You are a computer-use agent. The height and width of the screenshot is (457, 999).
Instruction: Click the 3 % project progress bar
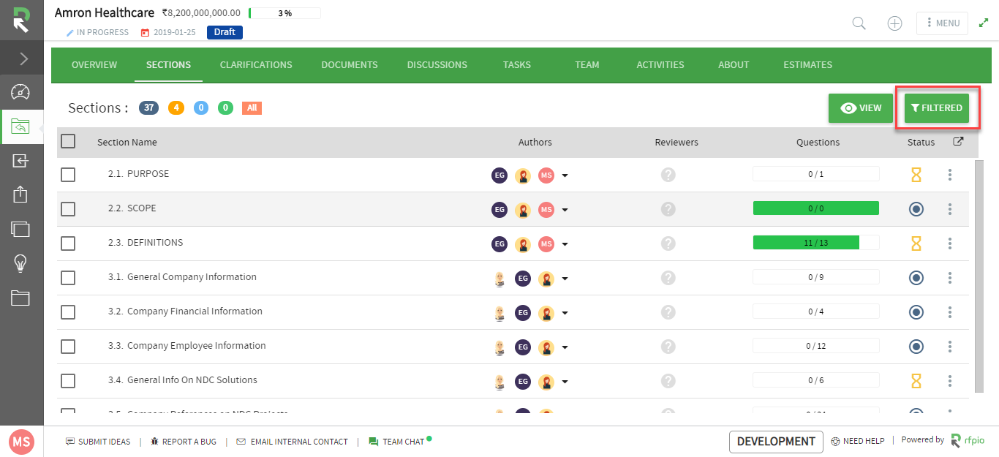point(284,13)
